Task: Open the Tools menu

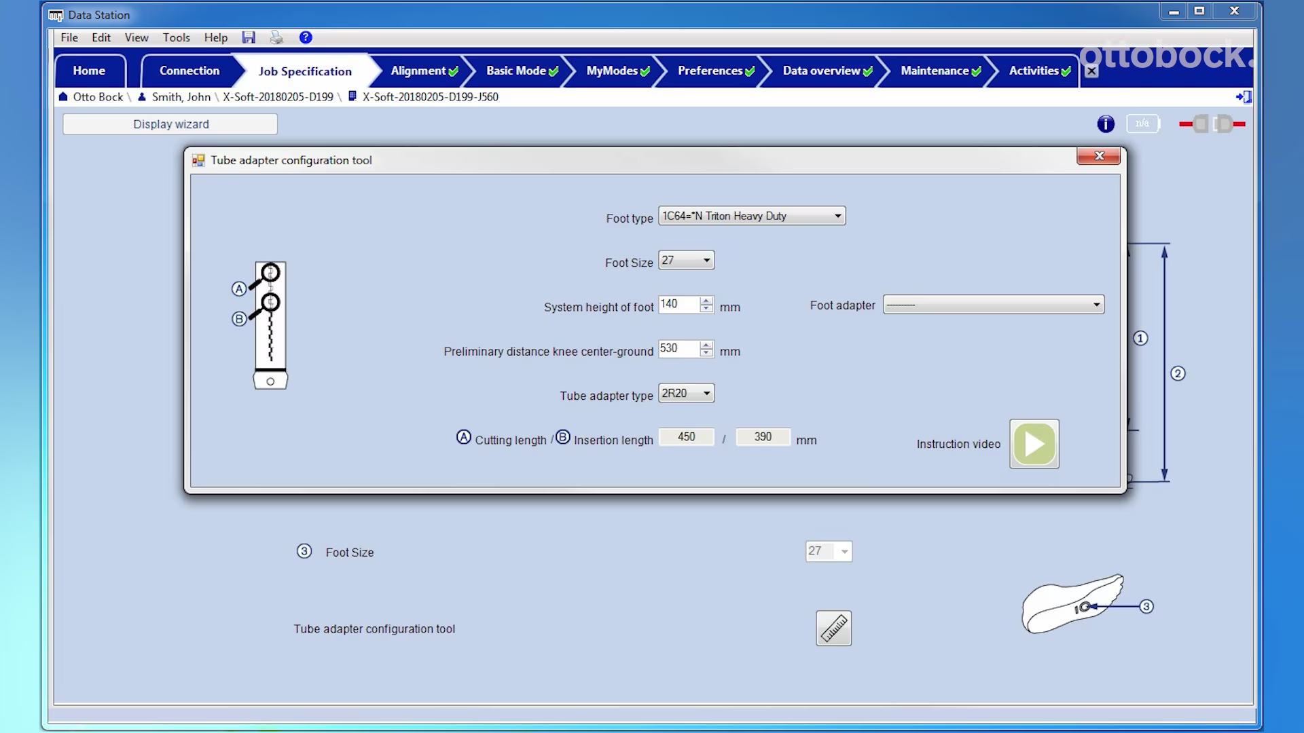Action: tap(176, 37)
